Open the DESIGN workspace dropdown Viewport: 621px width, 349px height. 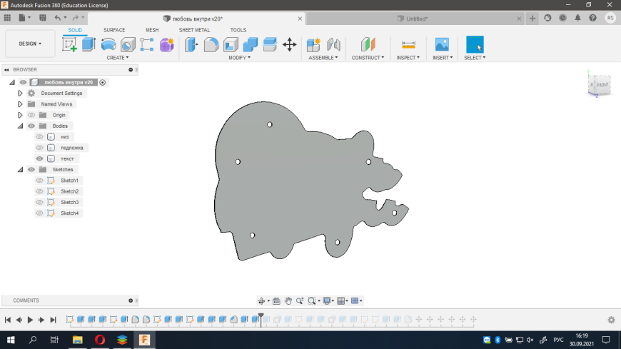(30, 44)
